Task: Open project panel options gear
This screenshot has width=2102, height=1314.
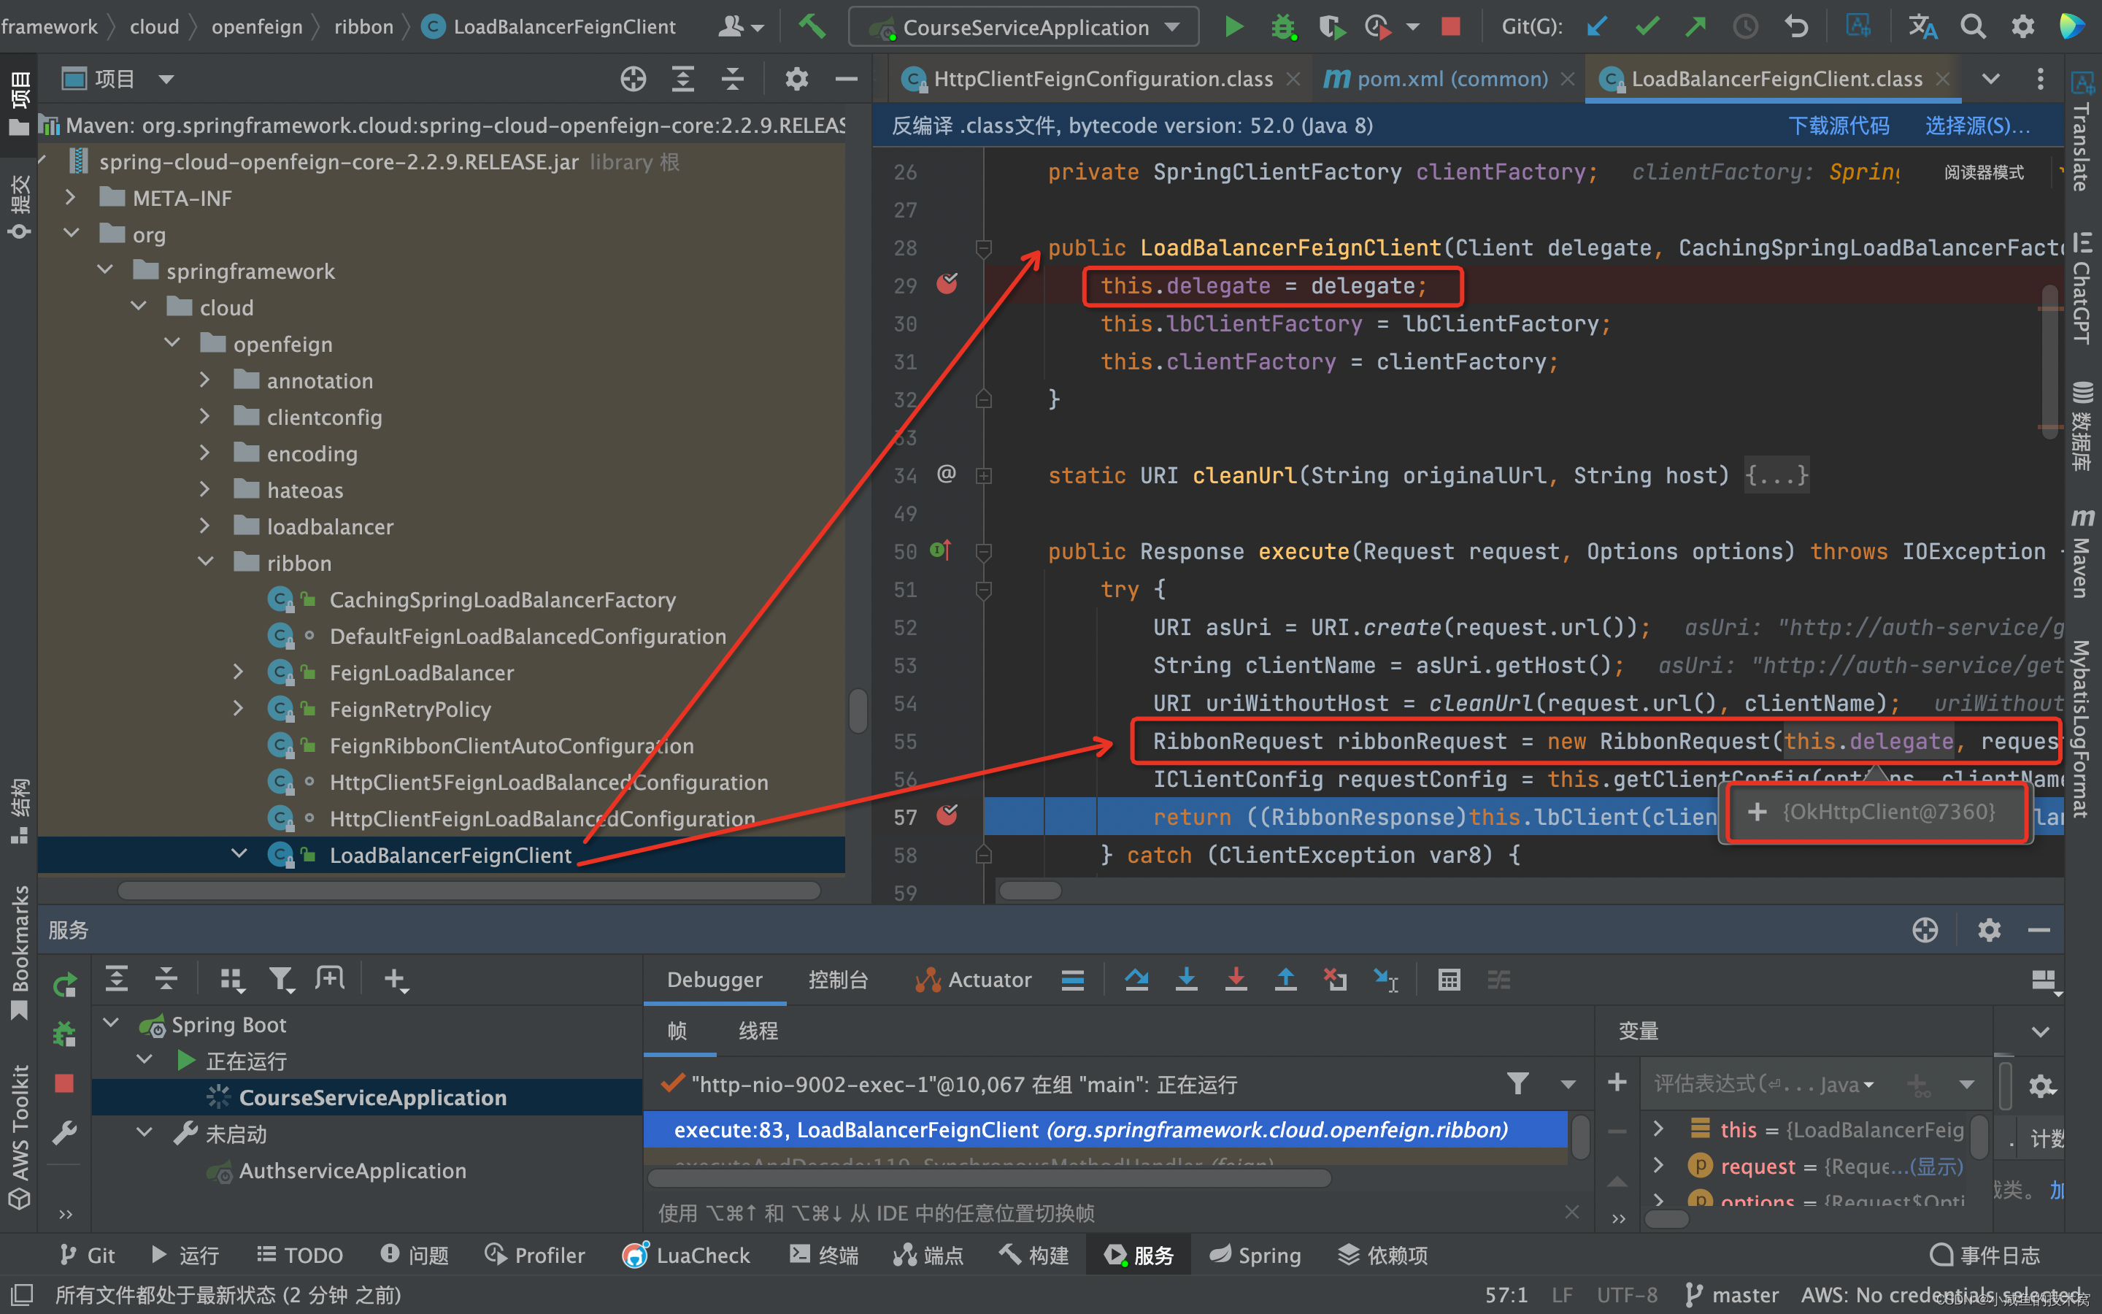Action: pyautogui.click(x=796, y=79)
